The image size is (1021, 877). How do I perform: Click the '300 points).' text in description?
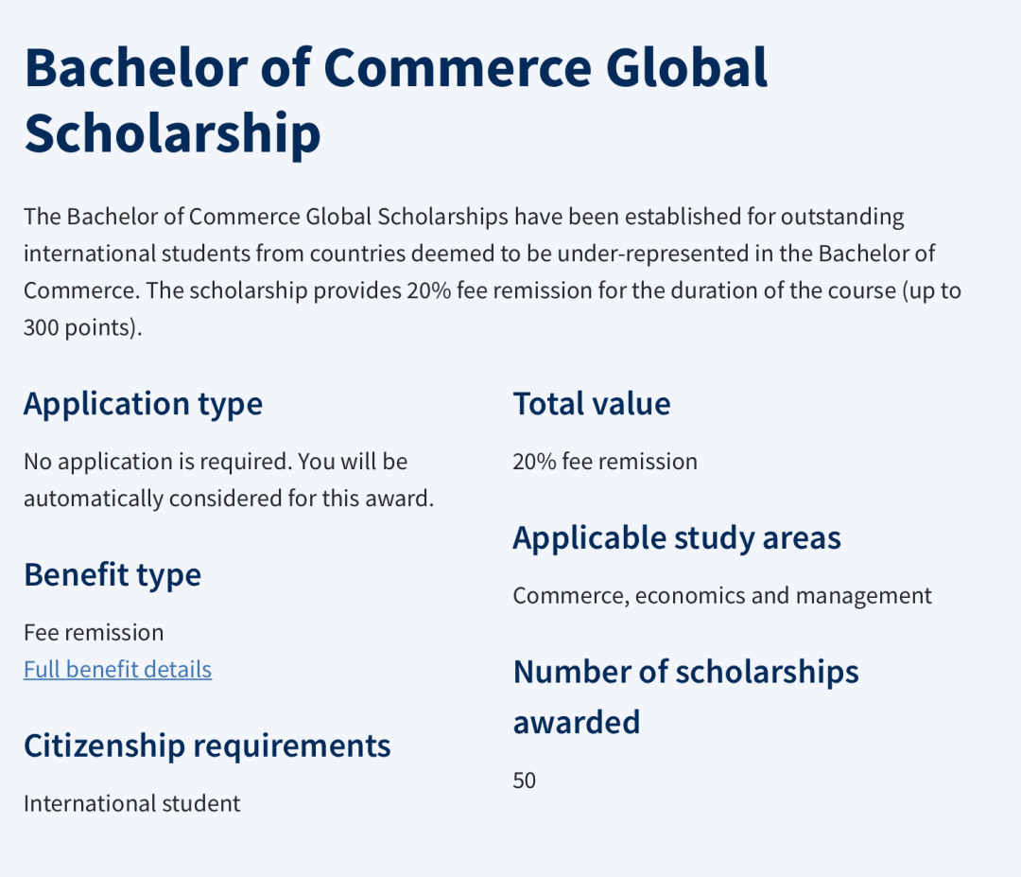(82, 327)
